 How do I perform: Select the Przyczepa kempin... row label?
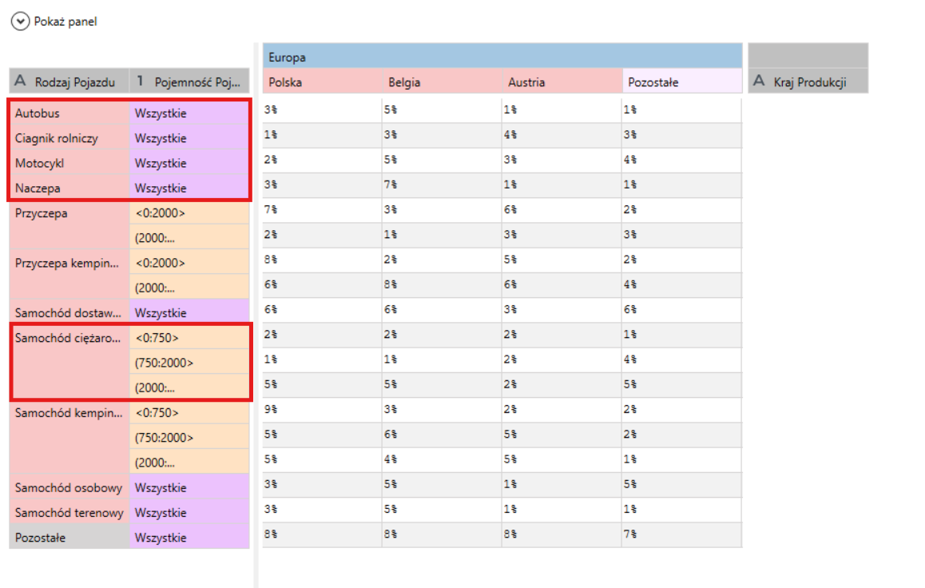pyautogui.click(x=69, y=275)
